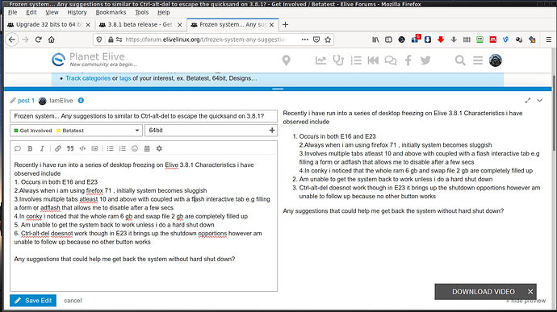
Task: Grab the composer resize handle bar
Action: click(x=278, y=89)
